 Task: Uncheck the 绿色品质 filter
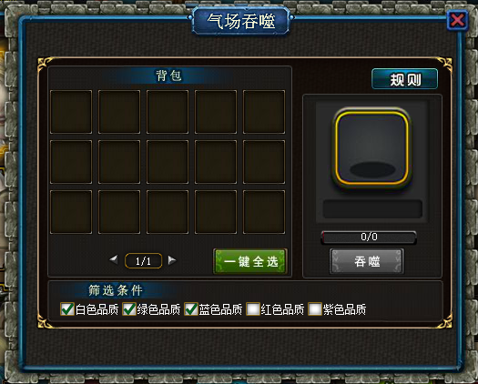pyautogui.click(x=129, y=309)
